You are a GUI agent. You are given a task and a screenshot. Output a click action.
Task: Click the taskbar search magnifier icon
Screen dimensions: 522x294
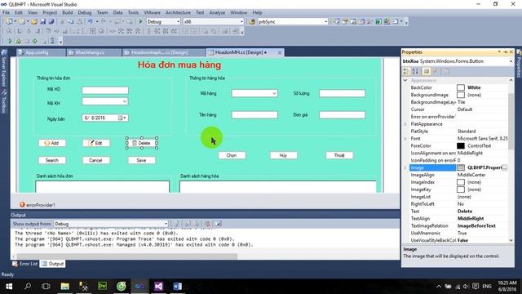tap(28, 287)
